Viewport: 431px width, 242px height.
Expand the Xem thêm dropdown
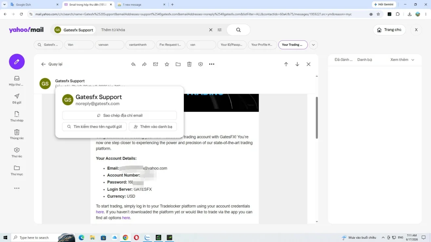[x=402, y=60]
